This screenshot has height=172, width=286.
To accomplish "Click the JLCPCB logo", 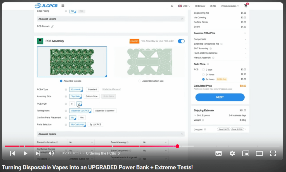I will point(46,6).
